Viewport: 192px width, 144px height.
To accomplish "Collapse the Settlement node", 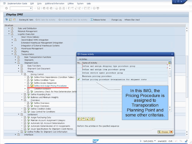I will click(19, 115).
